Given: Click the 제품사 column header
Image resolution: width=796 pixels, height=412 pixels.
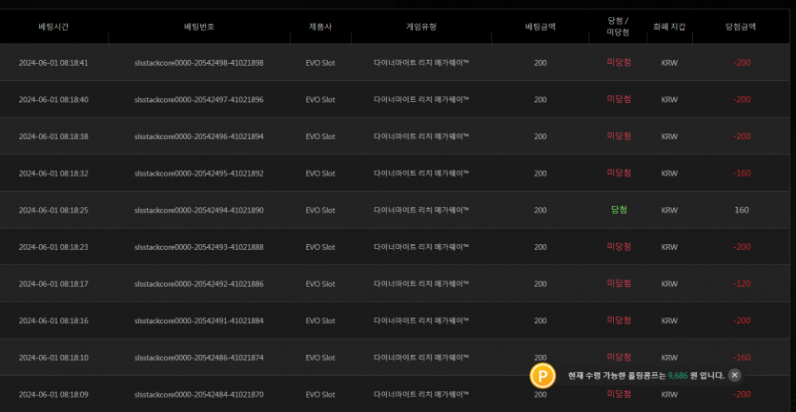Looking at the screenshot, I should [320, 27].
